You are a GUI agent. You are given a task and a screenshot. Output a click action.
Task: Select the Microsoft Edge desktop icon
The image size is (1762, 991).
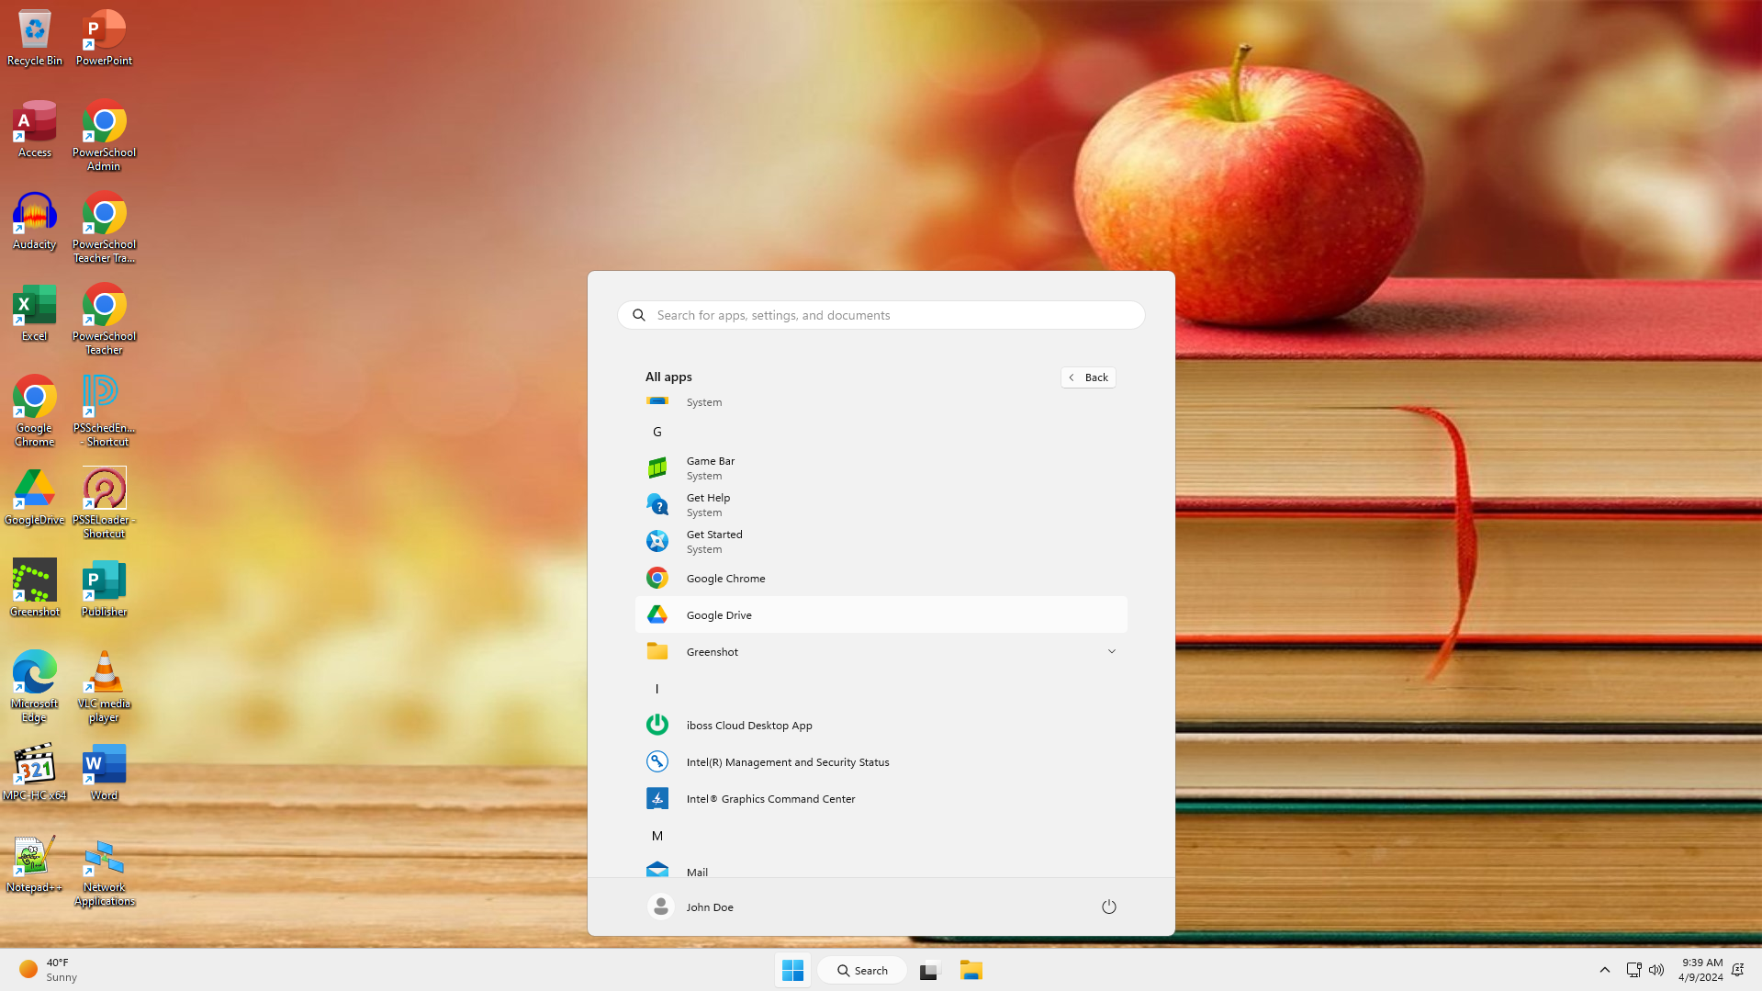tap(35, 687)
